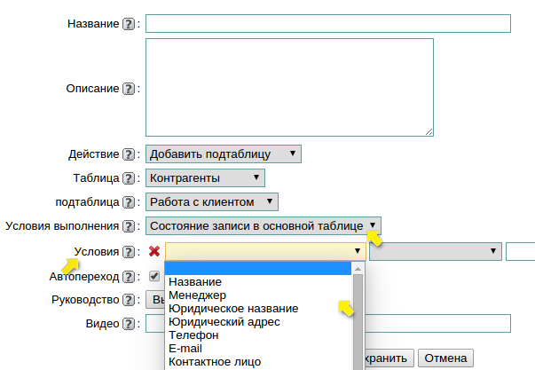Show help for Таблица field
535x370 pixels.
click(x=129, y=178)
